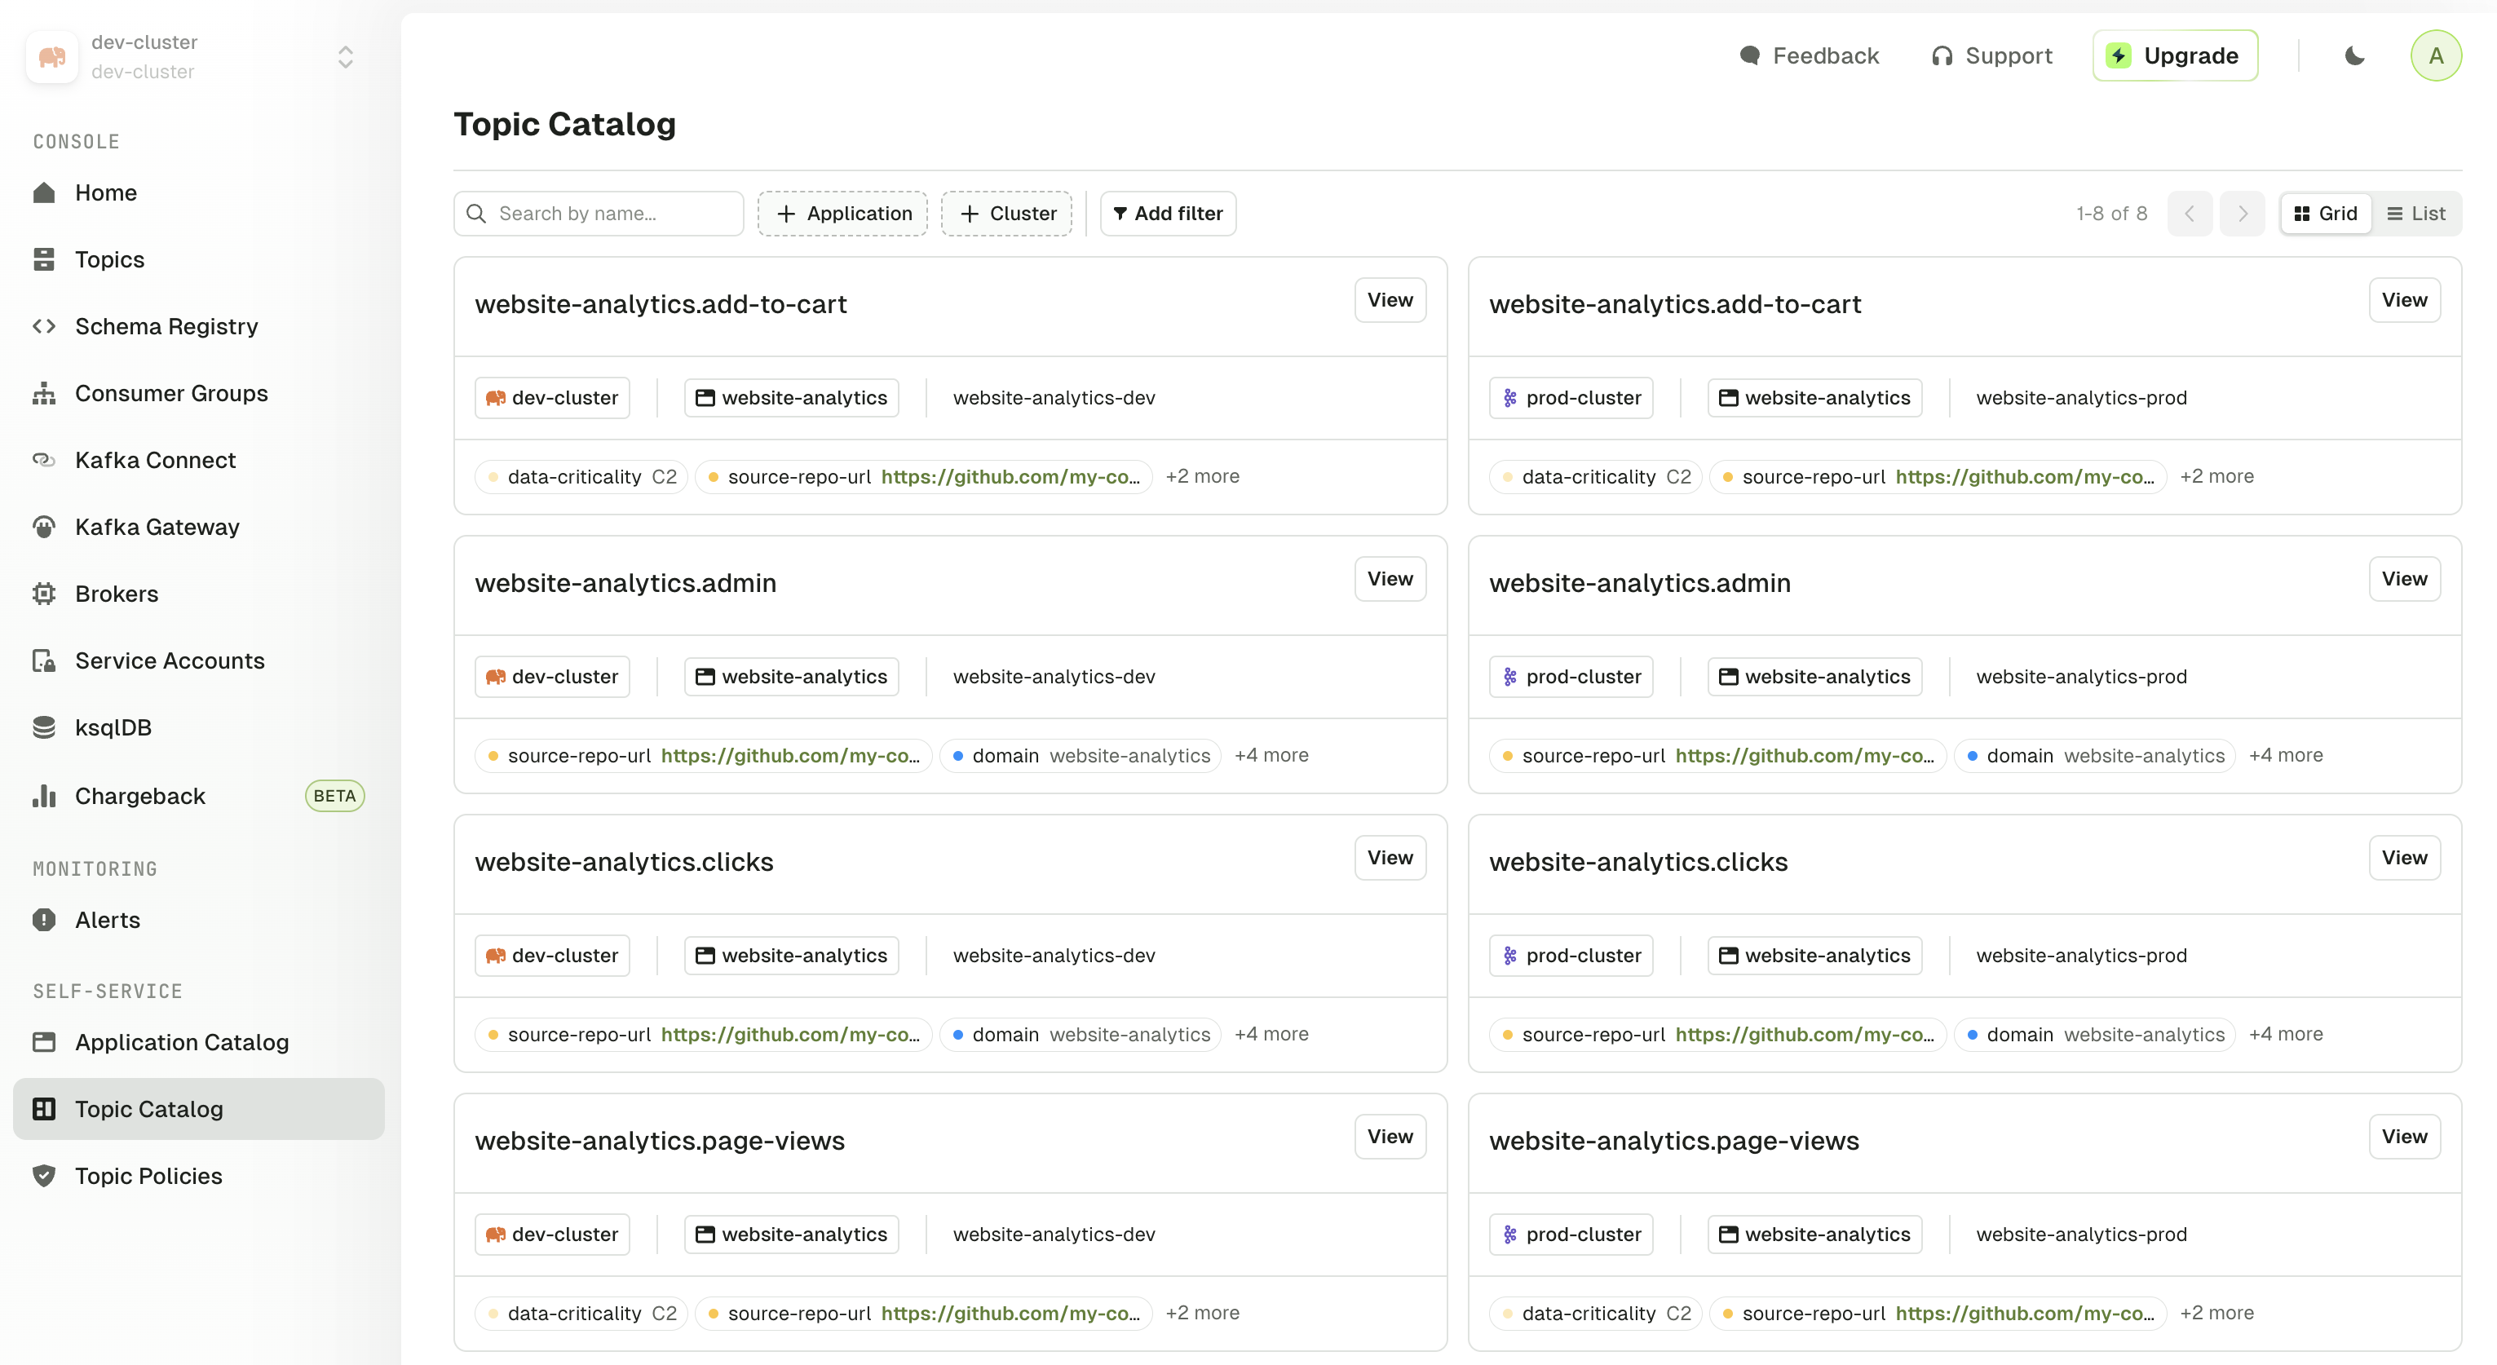Screen dimensions: 2497x1365
Task: Expand the dev-cluster switcher chevrons
Action: (345, 57)
